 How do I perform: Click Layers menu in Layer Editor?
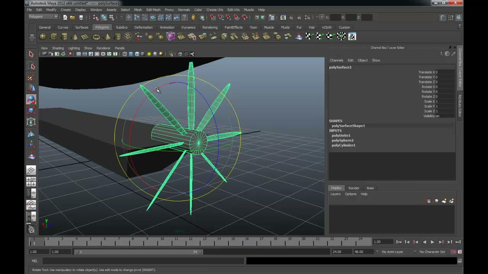(335, 194)
